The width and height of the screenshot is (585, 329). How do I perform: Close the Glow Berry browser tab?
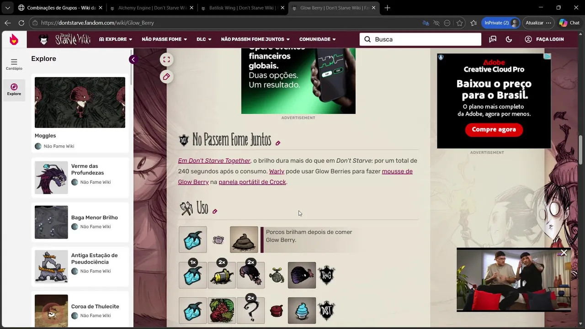[x=374, y=8]
